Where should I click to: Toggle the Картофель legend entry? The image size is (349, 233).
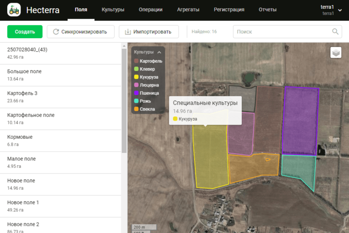pyautogui.click(x=150, y=61)
